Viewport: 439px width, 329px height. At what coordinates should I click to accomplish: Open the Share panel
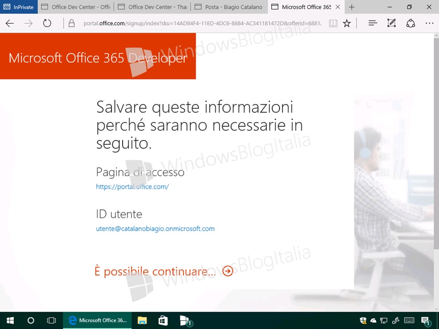pyautogui.click(x=411, y=23)
